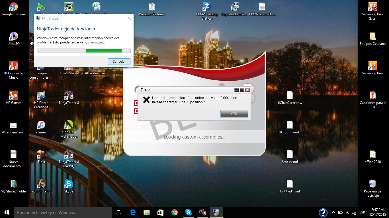Launch the Tibia desktop shortcut
389x218 pixels.
41,157
